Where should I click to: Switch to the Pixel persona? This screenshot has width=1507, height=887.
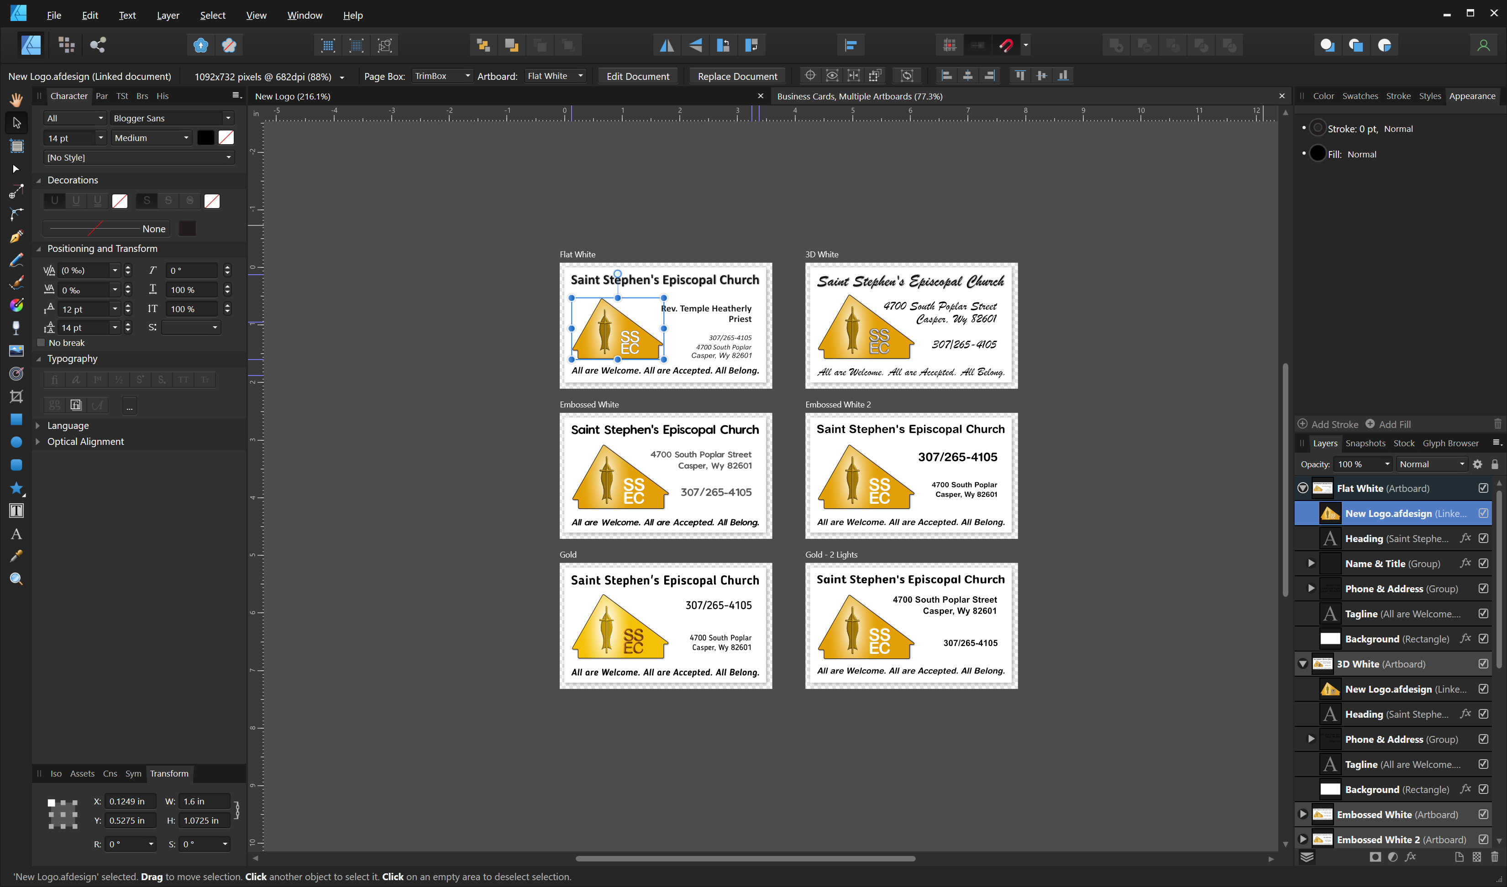(66, 45)
